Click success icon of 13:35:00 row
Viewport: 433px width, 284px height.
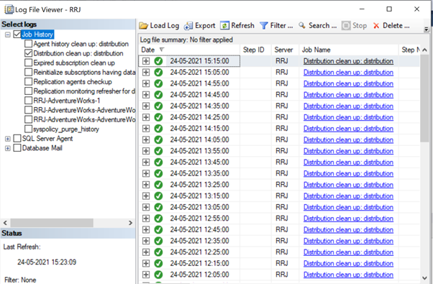pos(158,173)
